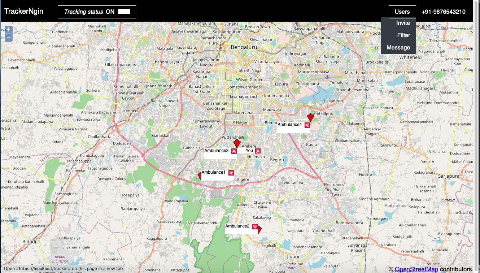Click the Bengaluru city name on map
The height and width of the screenshot is (273, 480).
244,47
